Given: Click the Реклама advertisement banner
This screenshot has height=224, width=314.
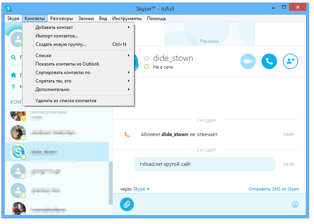Looking at the screenshot, I should click(210, 34).
